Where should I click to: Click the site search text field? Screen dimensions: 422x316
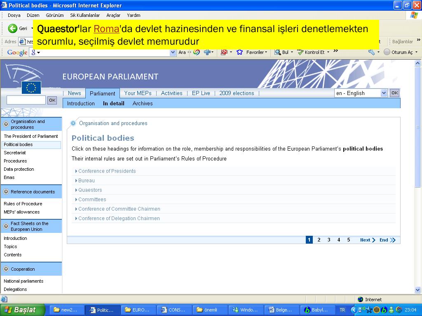(26, 100)
